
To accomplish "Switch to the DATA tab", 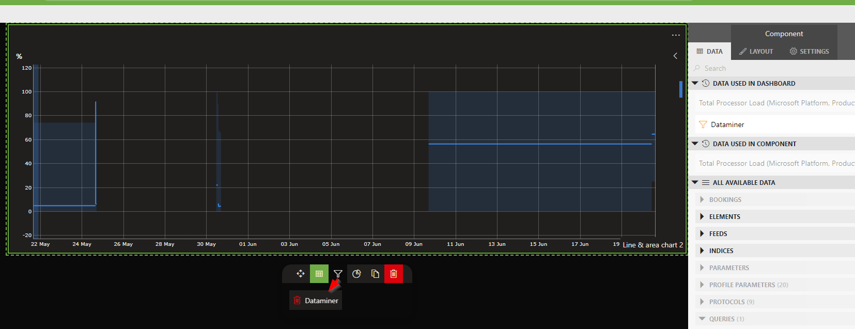I will (x=710, y=51).
